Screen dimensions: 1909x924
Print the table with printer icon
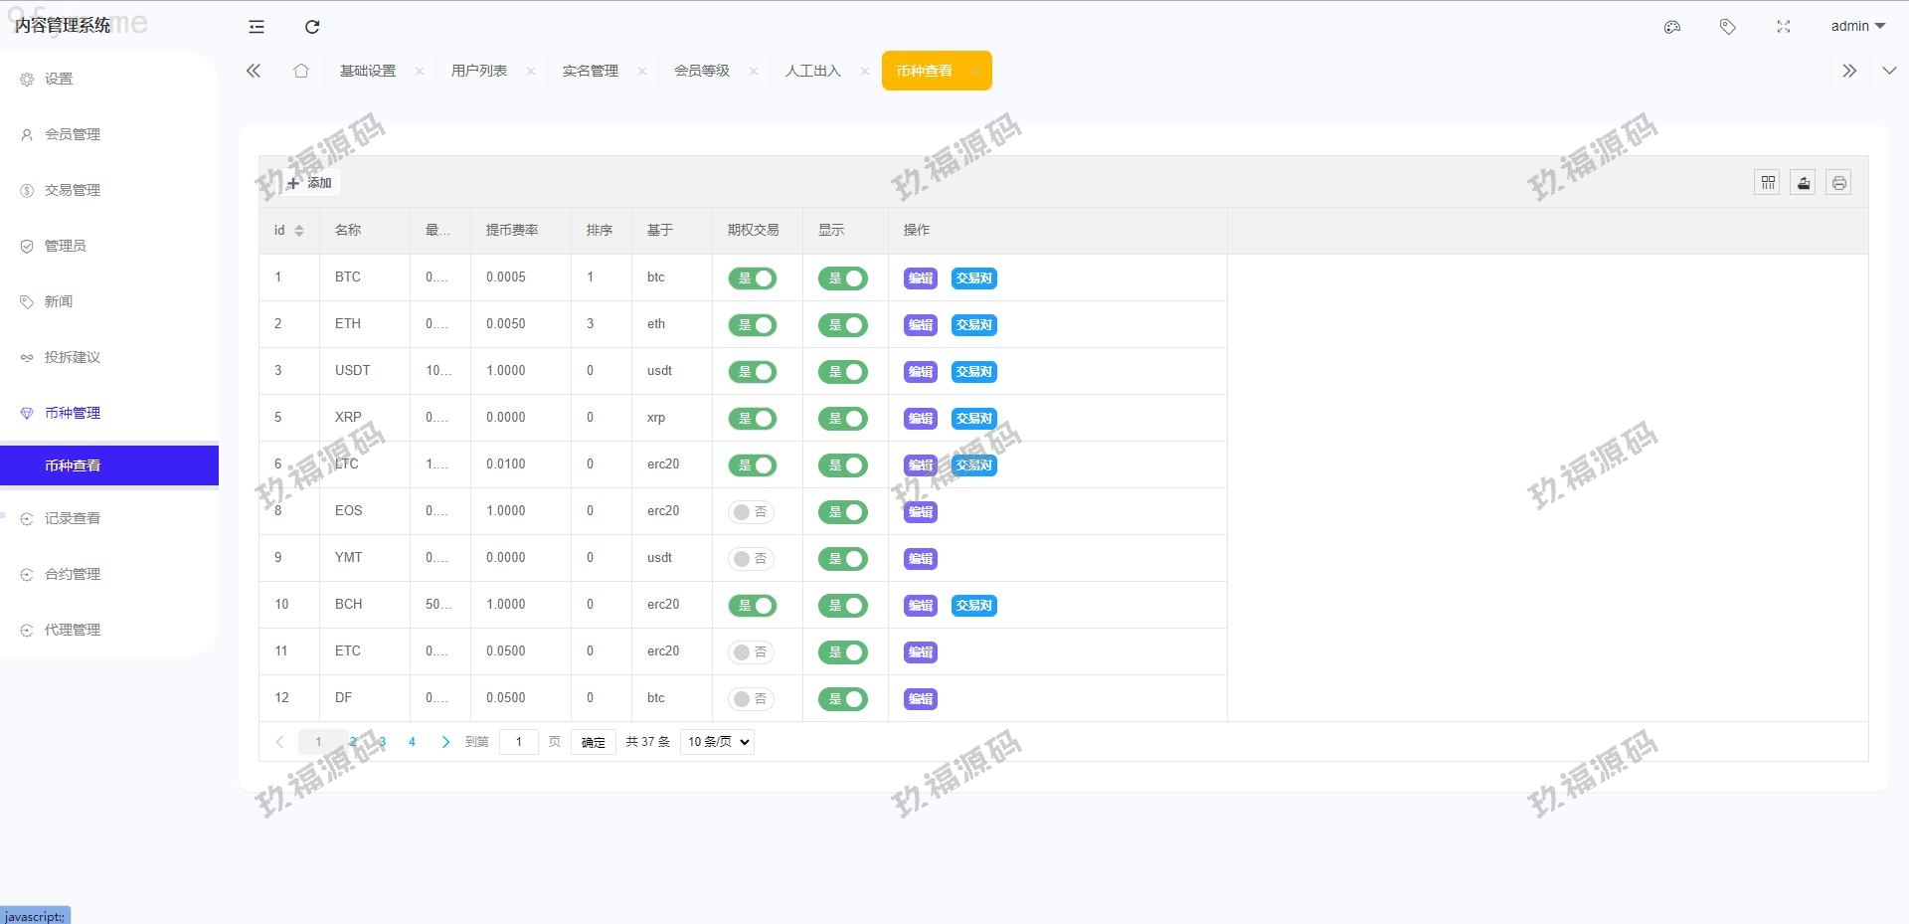[1839, 183]
